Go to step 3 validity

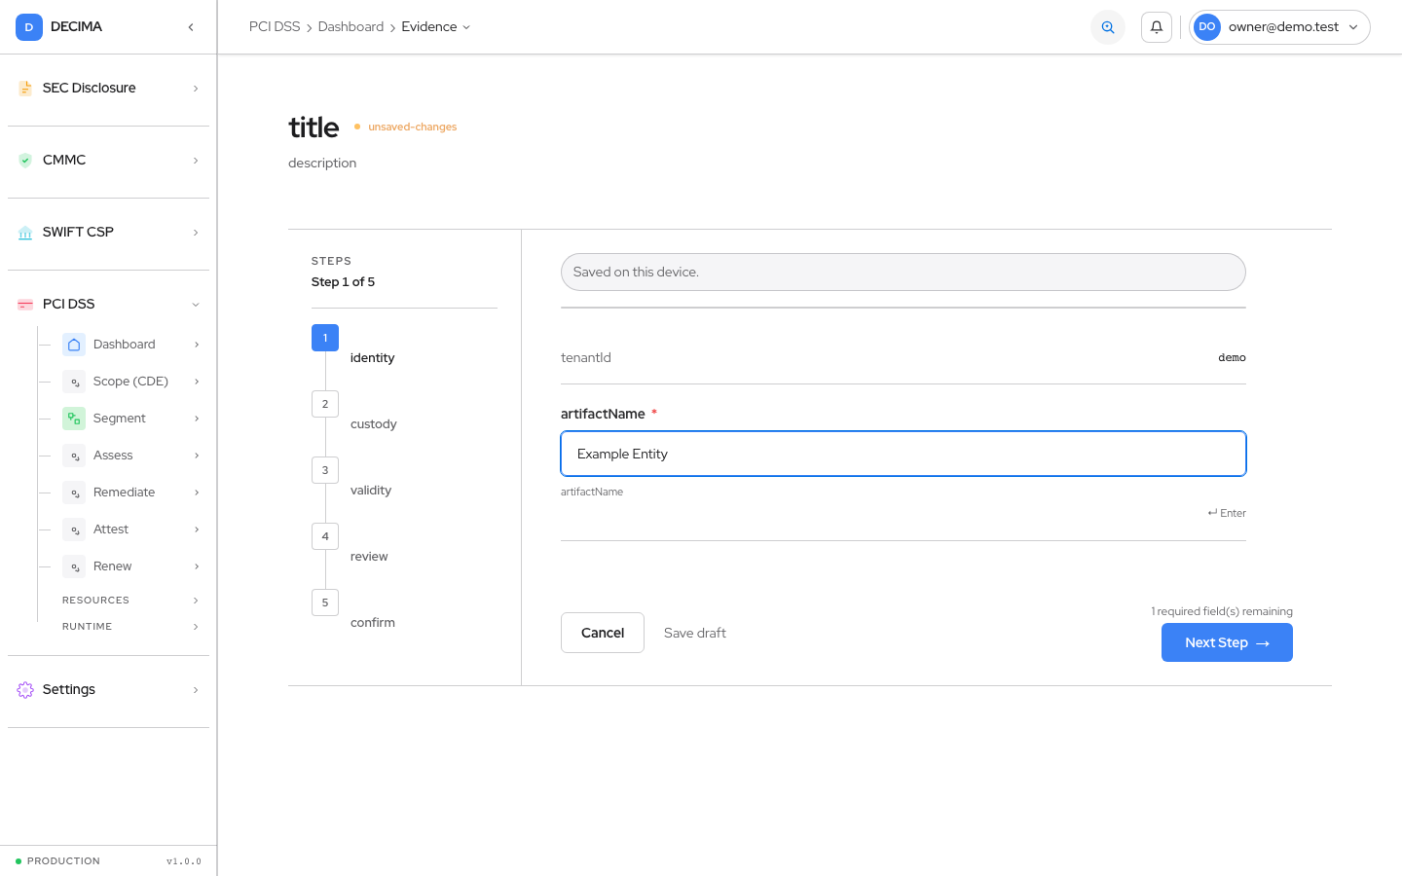pyautogui.click(x=325, y=470)
